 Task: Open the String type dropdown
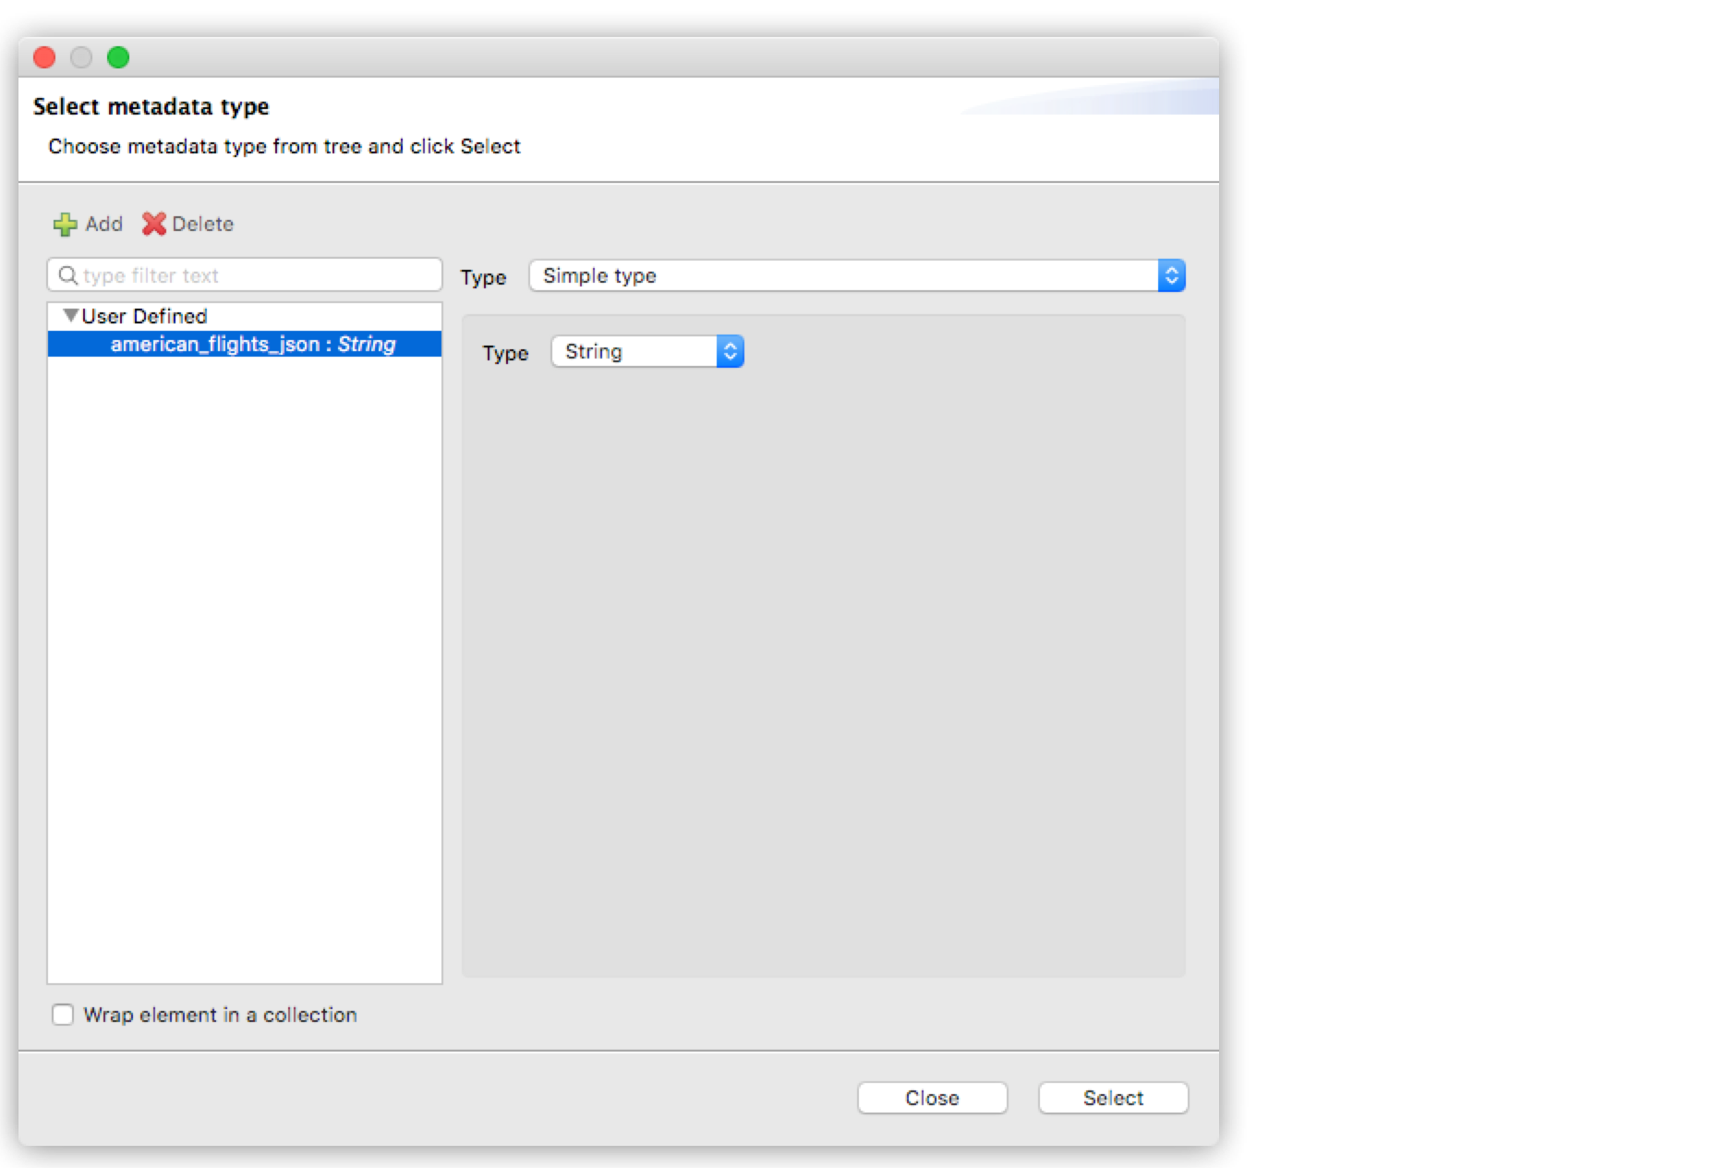[x=637, y=351]
